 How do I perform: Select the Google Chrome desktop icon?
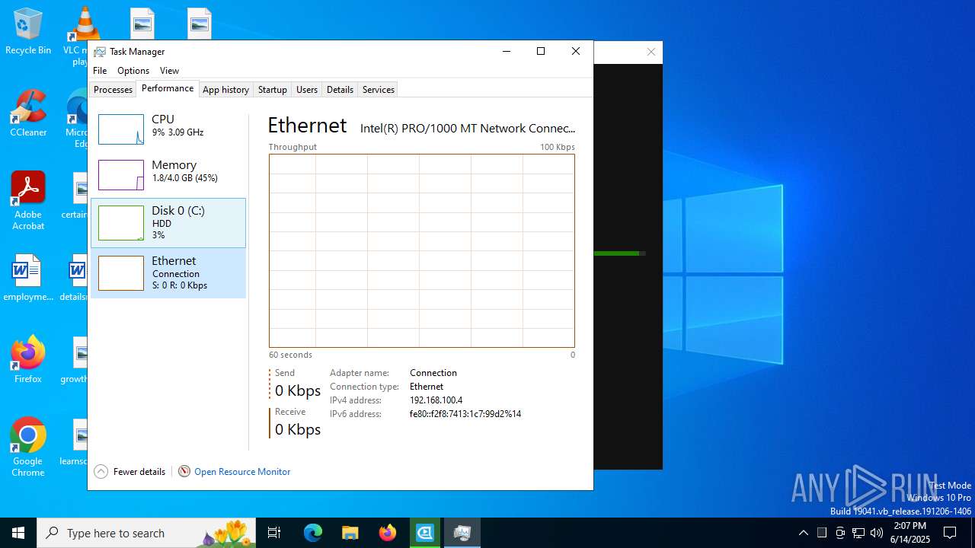[28, 448]
